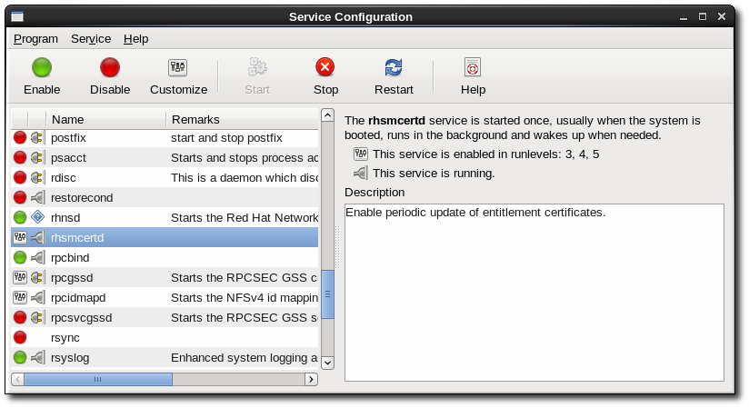The image size is (749, 408).
Task: Click red status dot of rsync
Action: click(x=20, y=338)
